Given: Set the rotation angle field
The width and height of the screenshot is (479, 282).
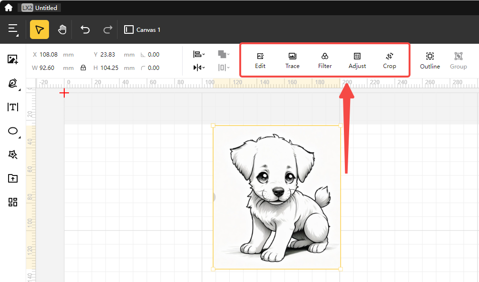Looking at the screenshot, I should (x=153, y=55).
